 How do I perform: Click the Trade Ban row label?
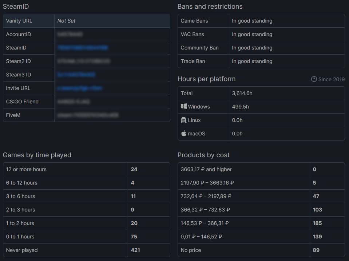click(x=193, y=61)
